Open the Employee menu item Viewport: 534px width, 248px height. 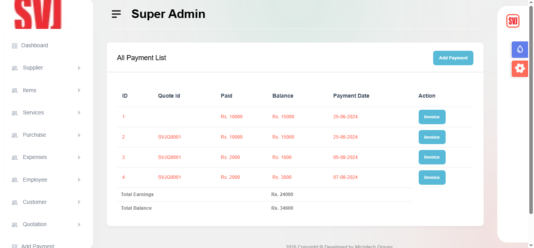35,180
